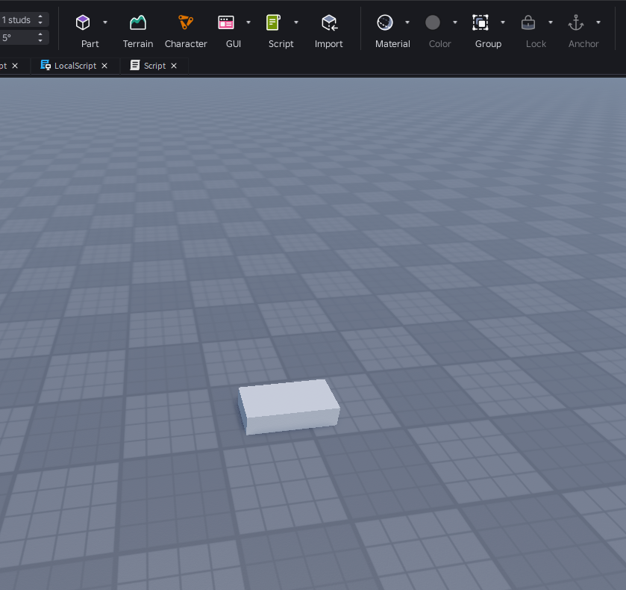Open the Terrain editor

click(x=138, y=23)
